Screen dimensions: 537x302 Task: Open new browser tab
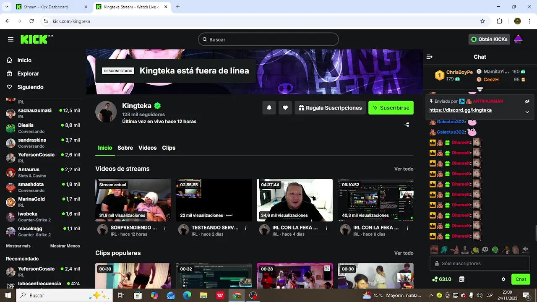tap(178, 7)
